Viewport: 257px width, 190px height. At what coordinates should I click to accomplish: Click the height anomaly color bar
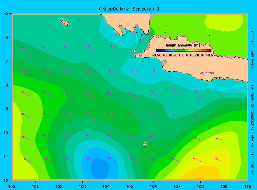[184, 50]
